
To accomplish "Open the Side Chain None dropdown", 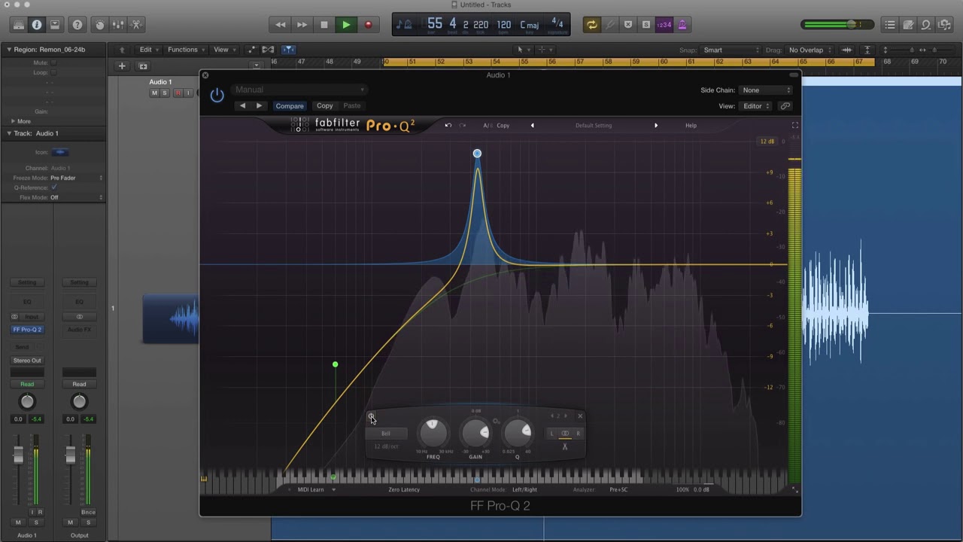I will (x=766, y=90).
